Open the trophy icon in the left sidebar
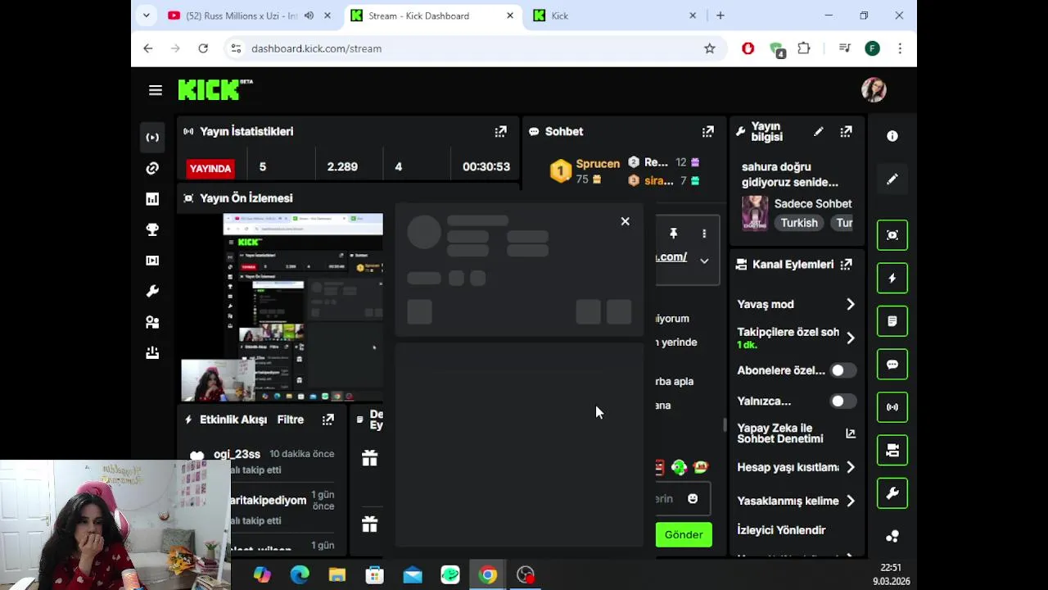The width and height of the screenshot is (1048, 590). (152, 230)
